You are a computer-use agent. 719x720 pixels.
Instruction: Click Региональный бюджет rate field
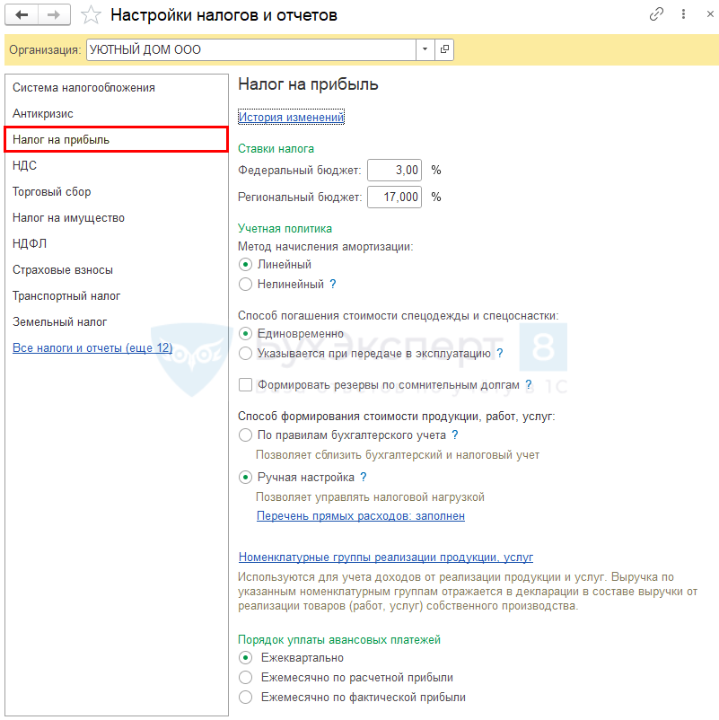pos(394,197)
